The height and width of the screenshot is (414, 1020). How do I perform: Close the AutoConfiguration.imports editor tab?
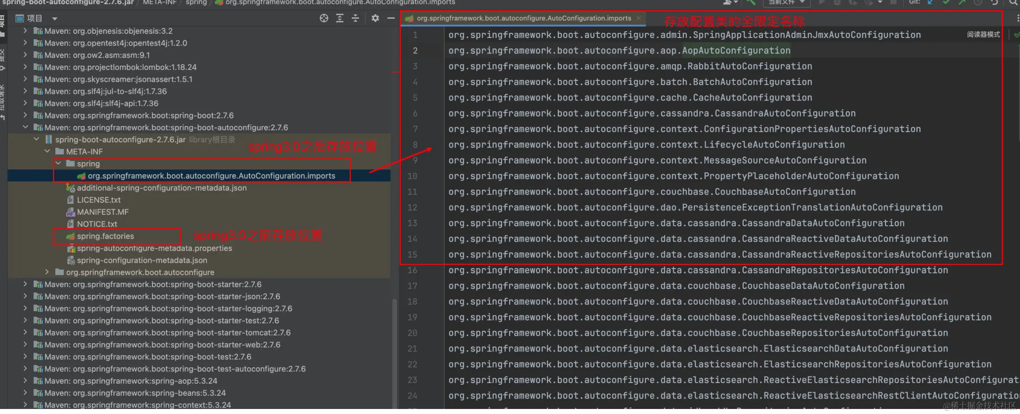coord(639,18)
